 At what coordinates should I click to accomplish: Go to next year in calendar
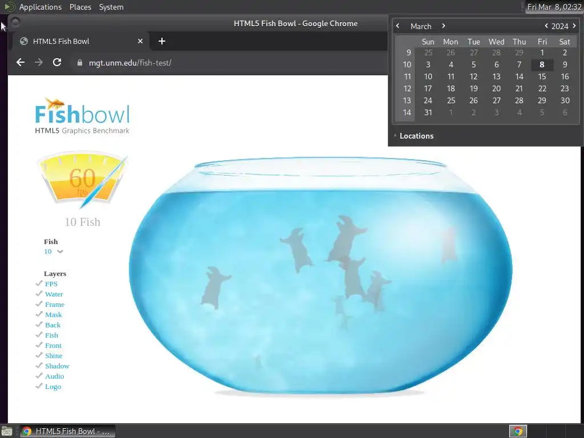574,26
